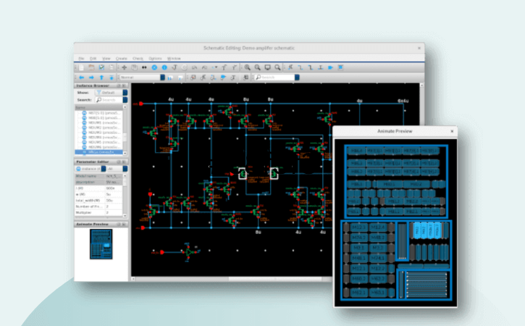Screen dimensions: 525x326
Task: Open the Options menu
Action: pos(155,58)
